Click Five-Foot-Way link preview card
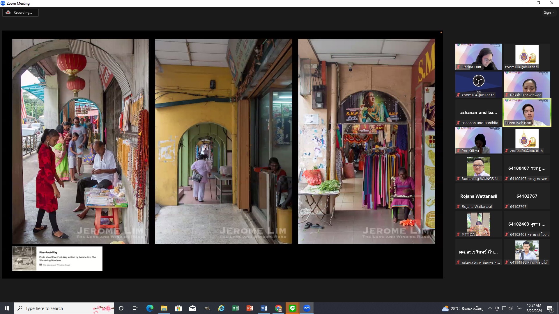Screen dimensions: 559x314 point(57,258)
